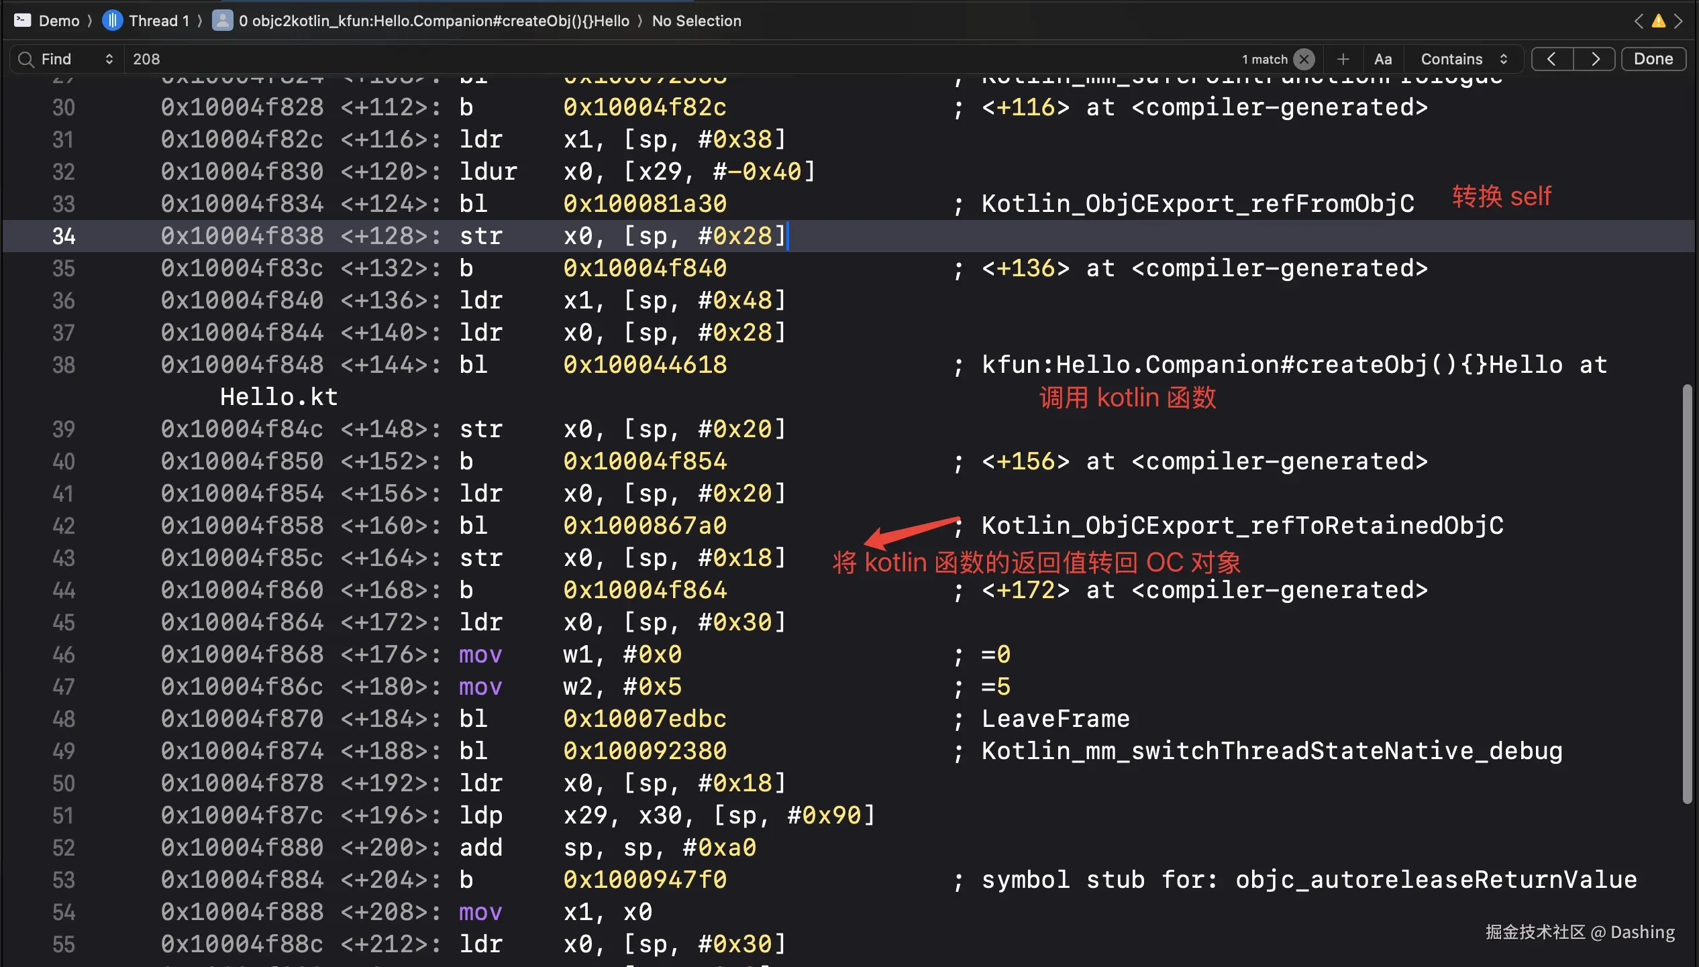Click the stack frame person icon

tap(222, 20)
